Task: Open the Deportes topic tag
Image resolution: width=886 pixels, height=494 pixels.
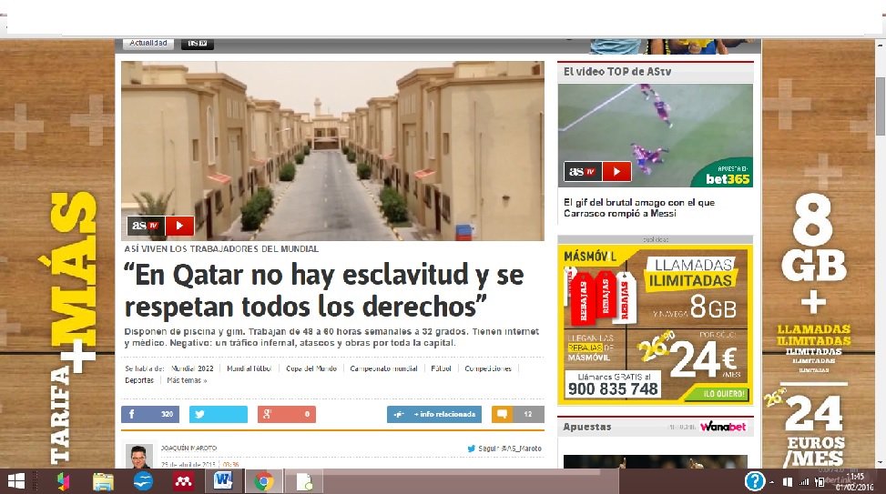Action: coord(139,380)
